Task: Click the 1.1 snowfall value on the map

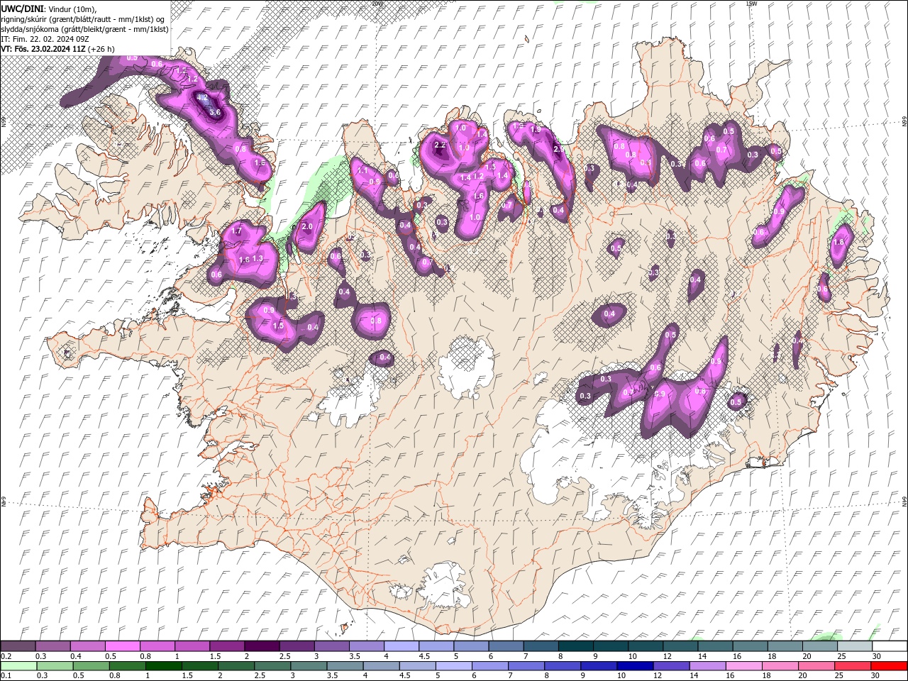Action: tap(362, 170)
